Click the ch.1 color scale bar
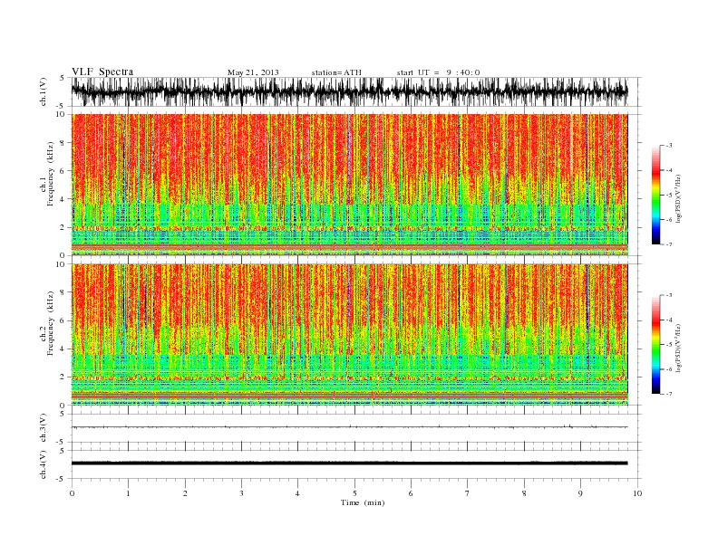Screen dimensions: 718x554 [x=656, y=195]
